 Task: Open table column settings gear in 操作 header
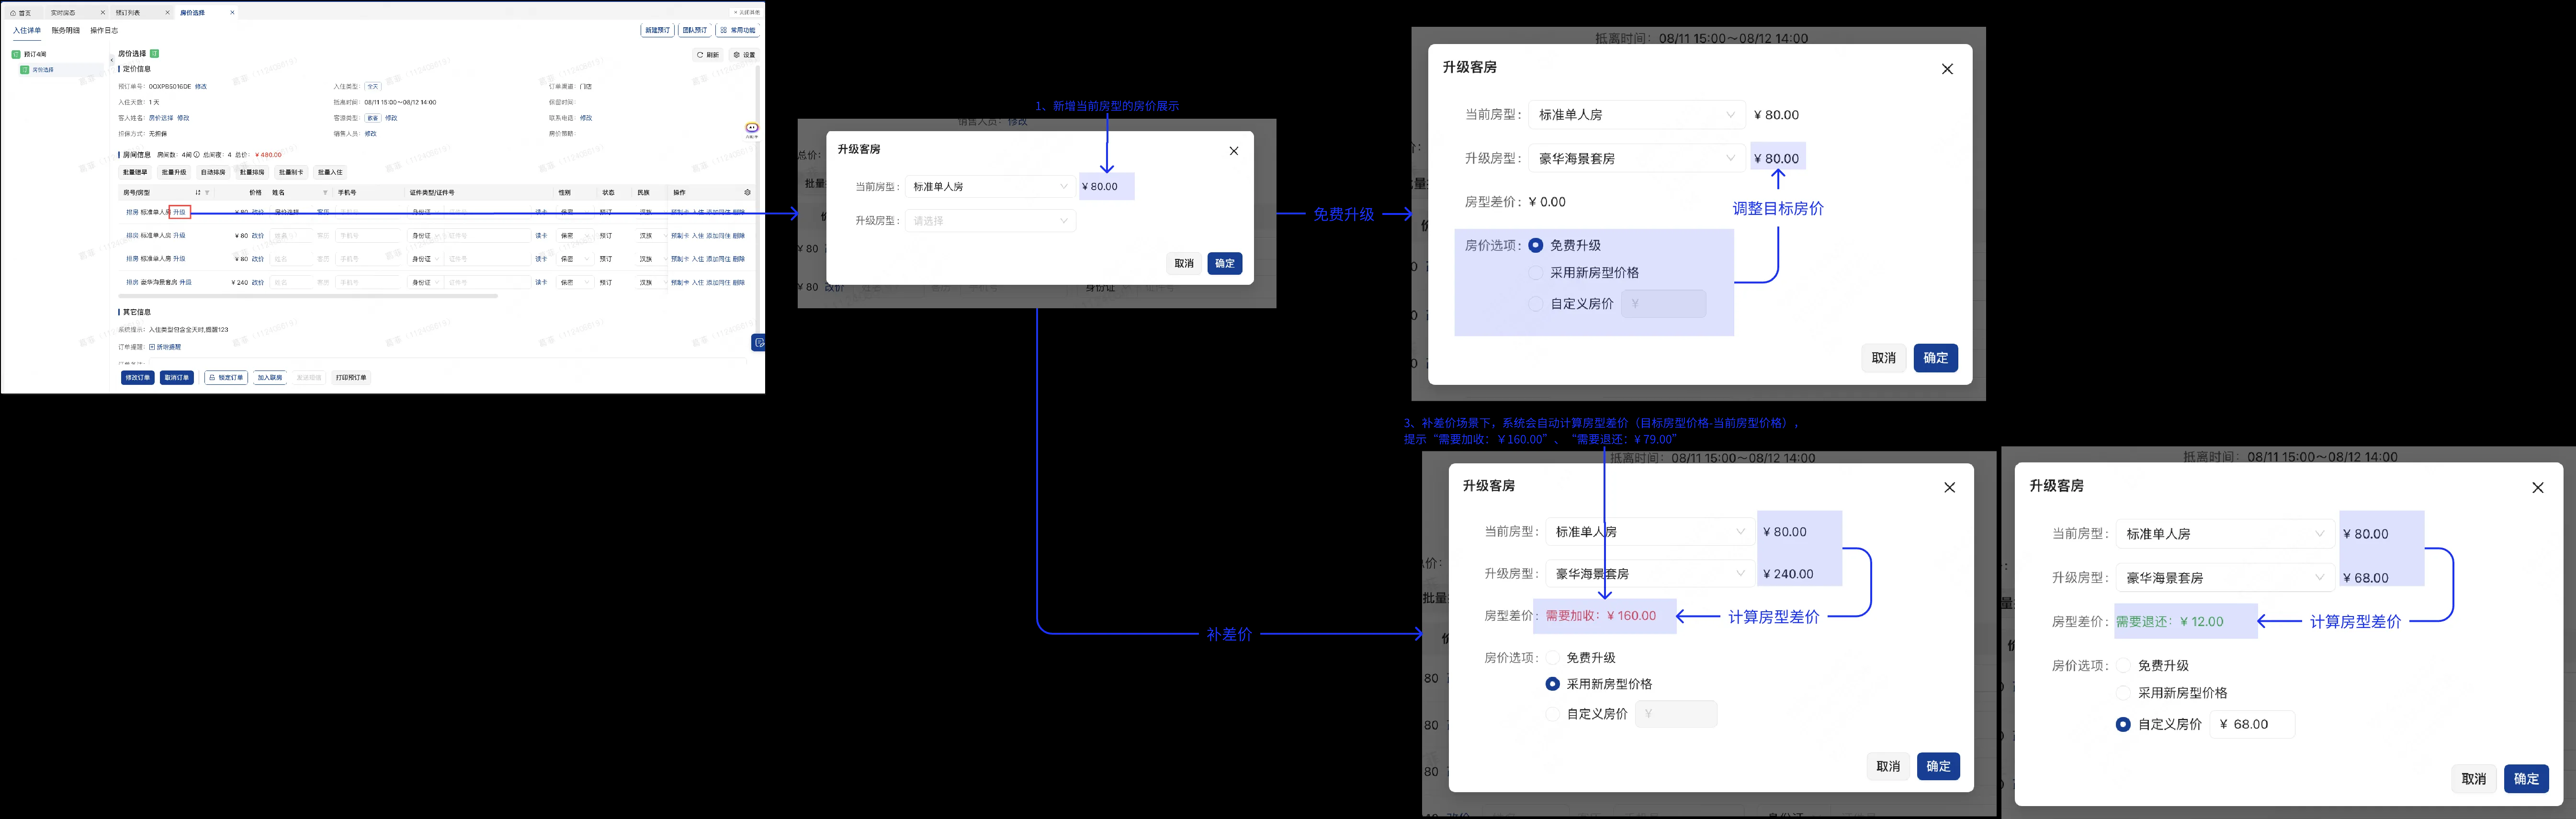(747, 192)
